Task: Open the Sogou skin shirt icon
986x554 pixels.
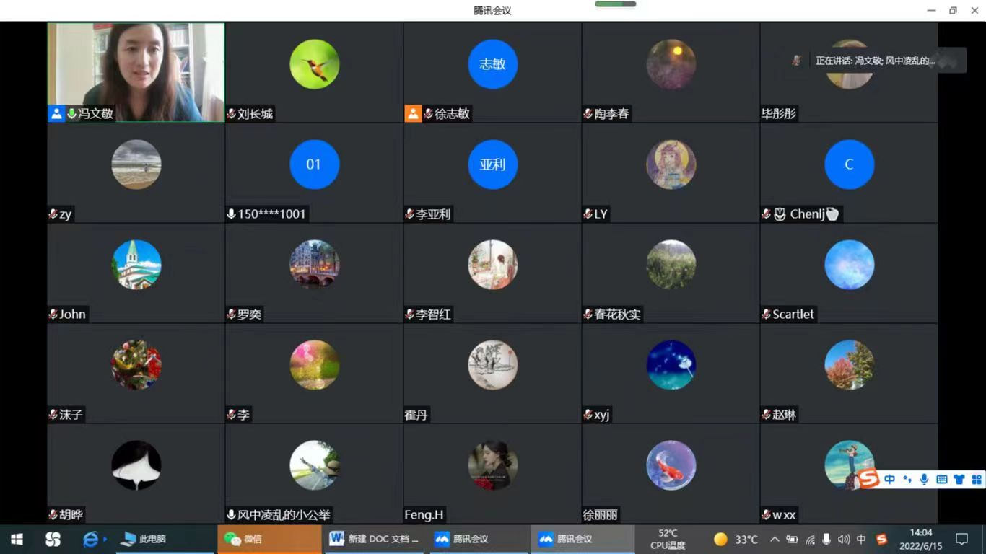Action: coord(959,480)
